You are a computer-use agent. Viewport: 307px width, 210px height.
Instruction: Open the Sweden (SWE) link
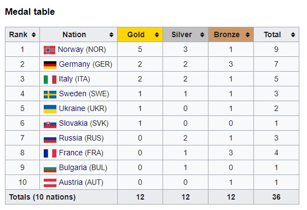click(84, 94)
